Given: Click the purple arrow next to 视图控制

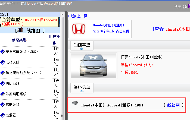Looking at the screenshot, I should [189, 6].
